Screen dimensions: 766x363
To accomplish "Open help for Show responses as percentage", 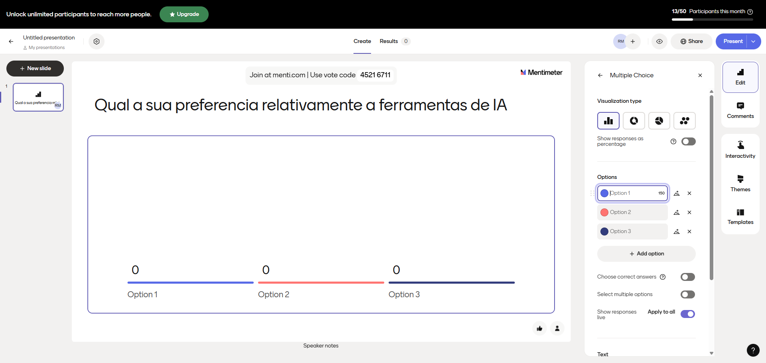I will (673, 141).
